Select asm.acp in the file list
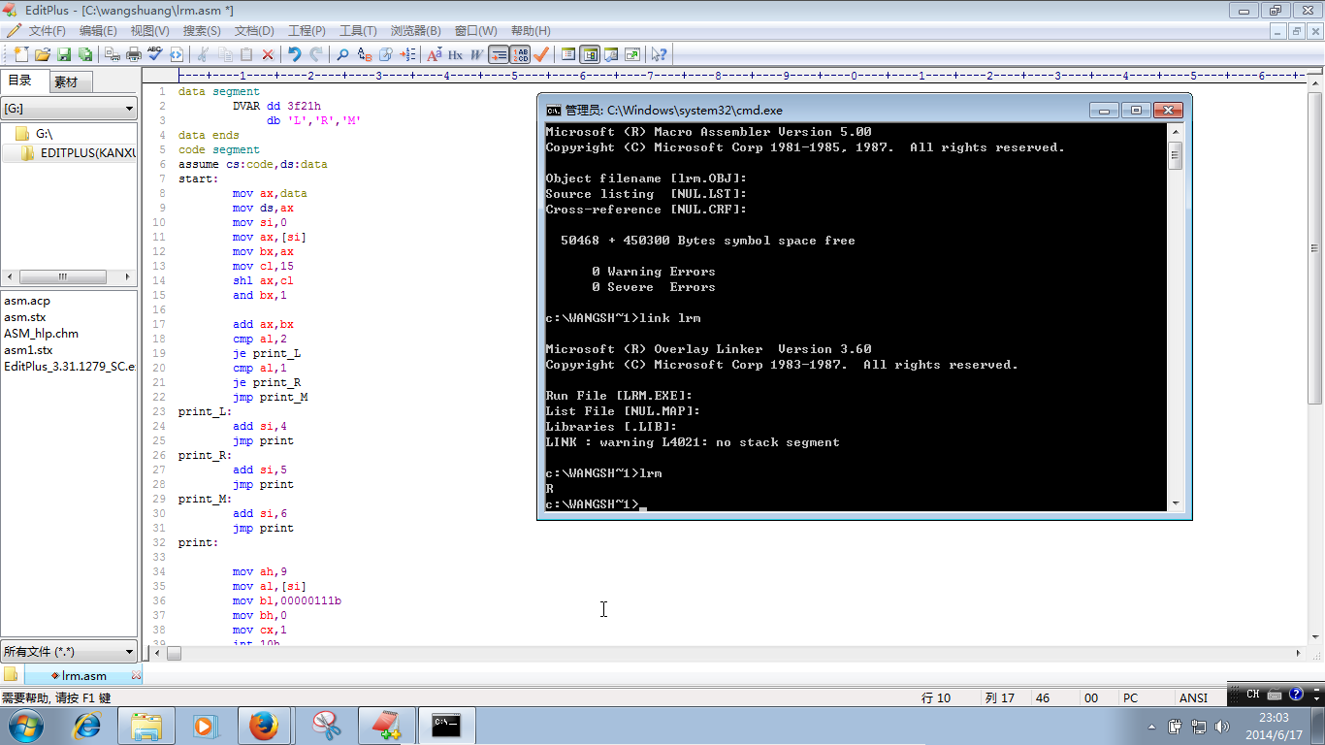This screenshot has width=1325, height=745. click(x=27, y=301)
